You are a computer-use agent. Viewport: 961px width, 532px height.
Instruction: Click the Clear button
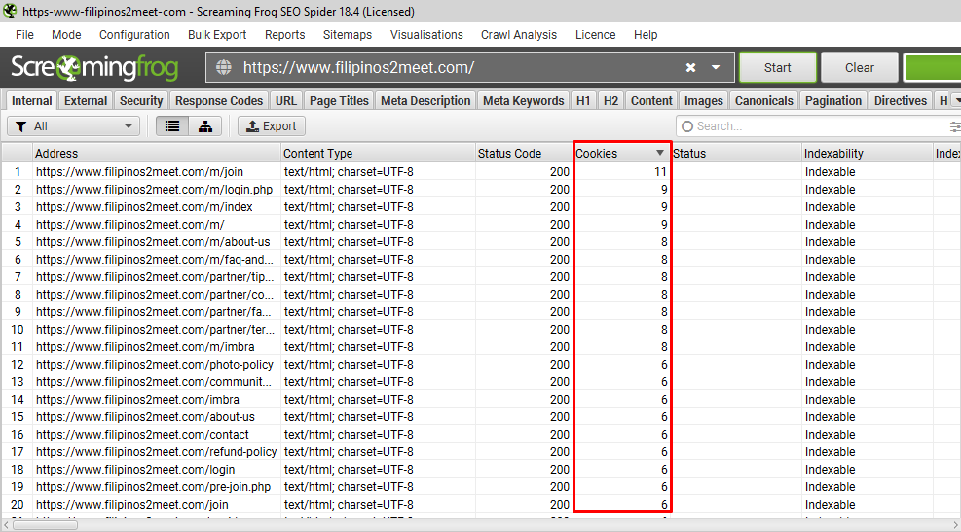(860, 67)
